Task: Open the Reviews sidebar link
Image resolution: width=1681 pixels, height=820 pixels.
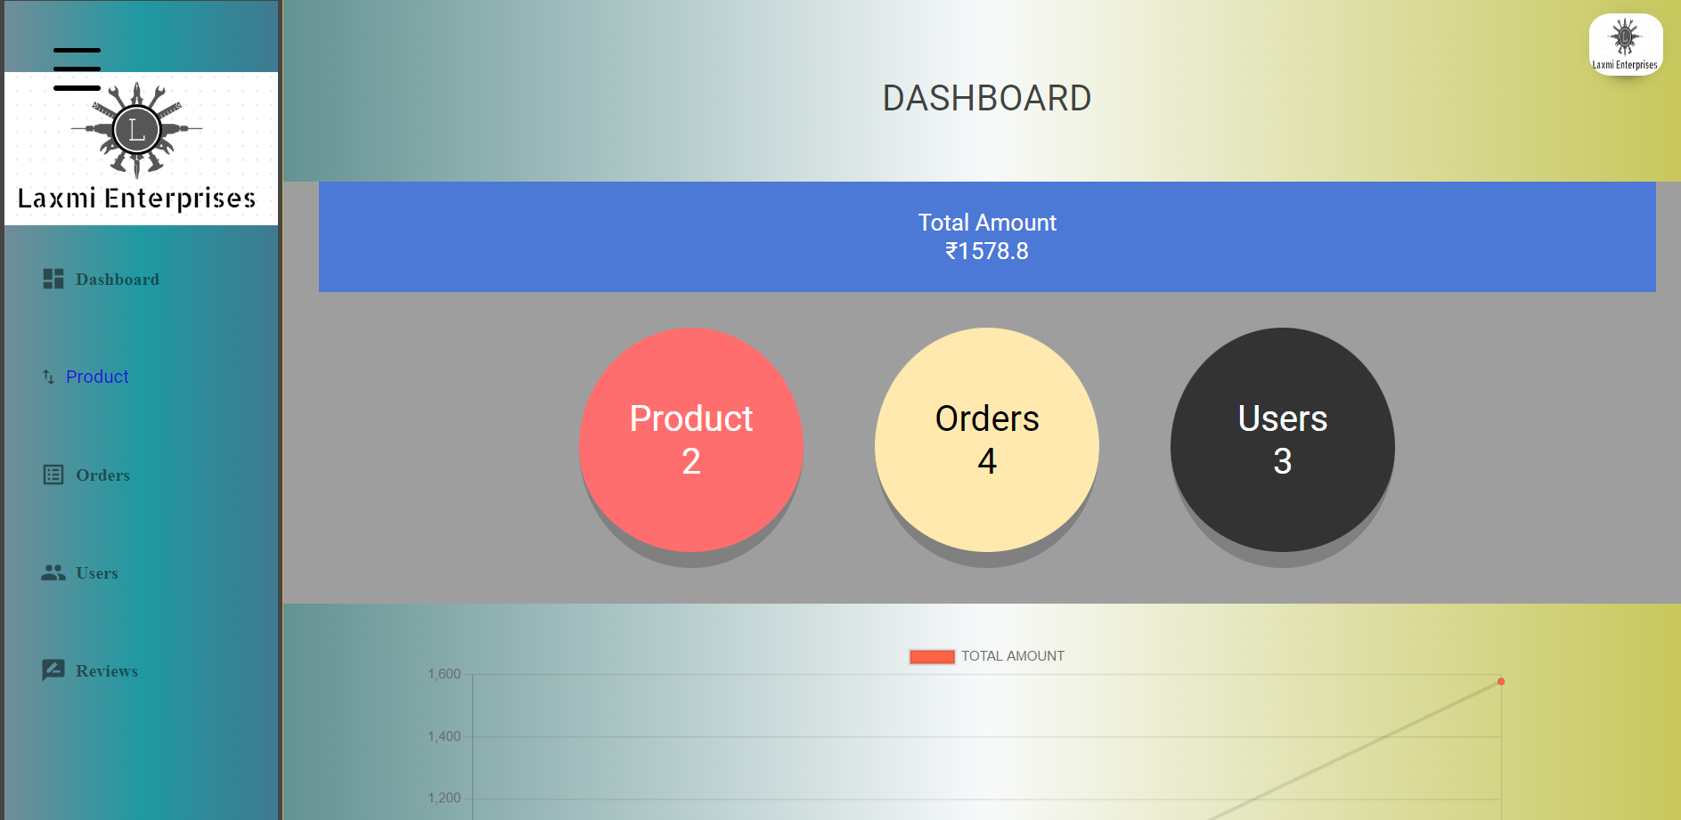Action: [x=106, y=670]
